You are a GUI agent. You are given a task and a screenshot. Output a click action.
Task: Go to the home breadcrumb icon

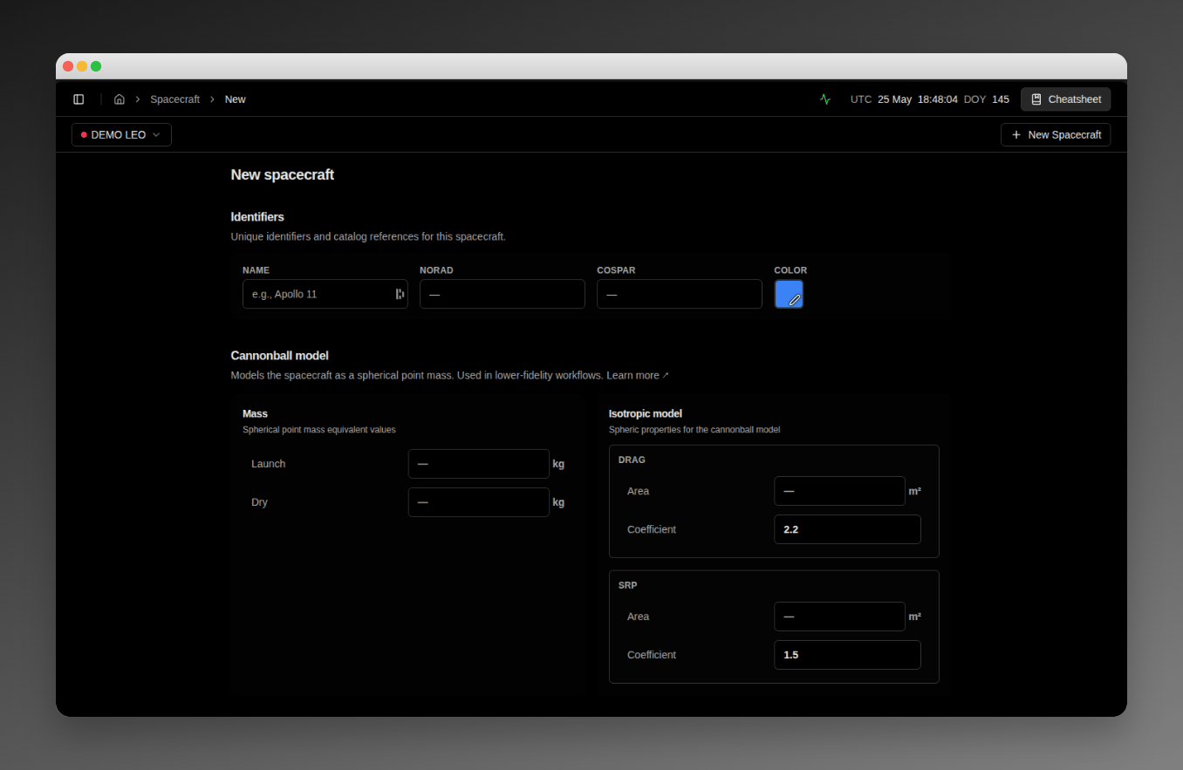point(120,99)
